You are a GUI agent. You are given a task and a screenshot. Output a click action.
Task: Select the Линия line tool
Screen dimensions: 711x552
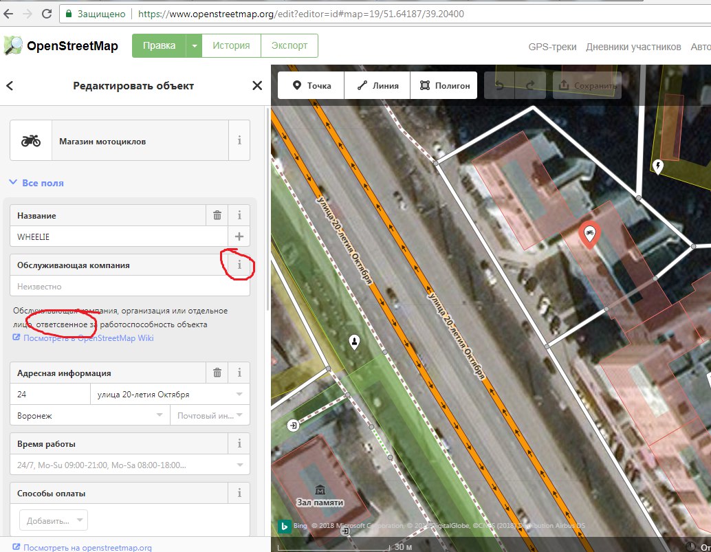coord(378,85)
